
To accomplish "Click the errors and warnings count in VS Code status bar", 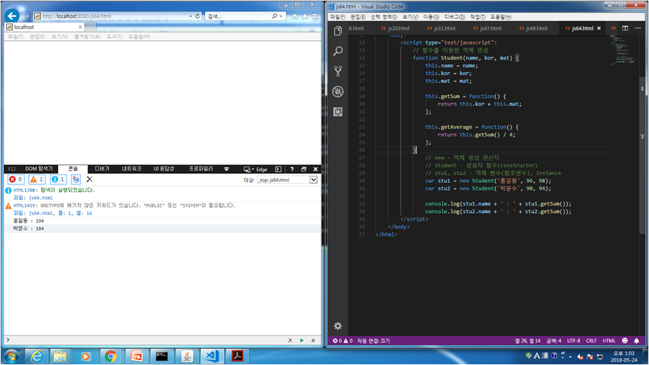I will tap(343, 340).
